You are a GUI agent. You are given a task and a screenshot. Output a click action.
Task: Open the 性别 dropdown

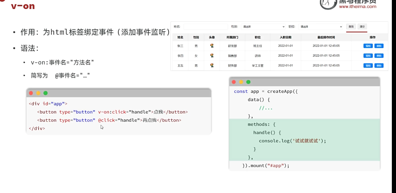coord(263,26)
